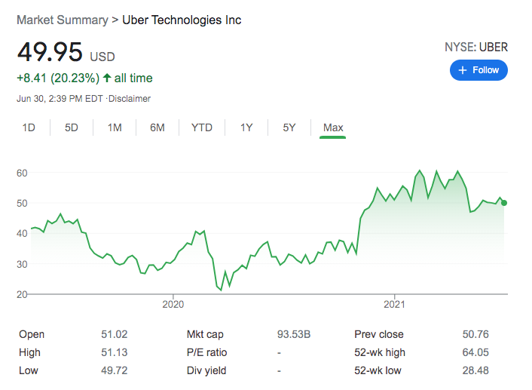
Task: Switch to the 5D chart range
Action: point(72,127)
